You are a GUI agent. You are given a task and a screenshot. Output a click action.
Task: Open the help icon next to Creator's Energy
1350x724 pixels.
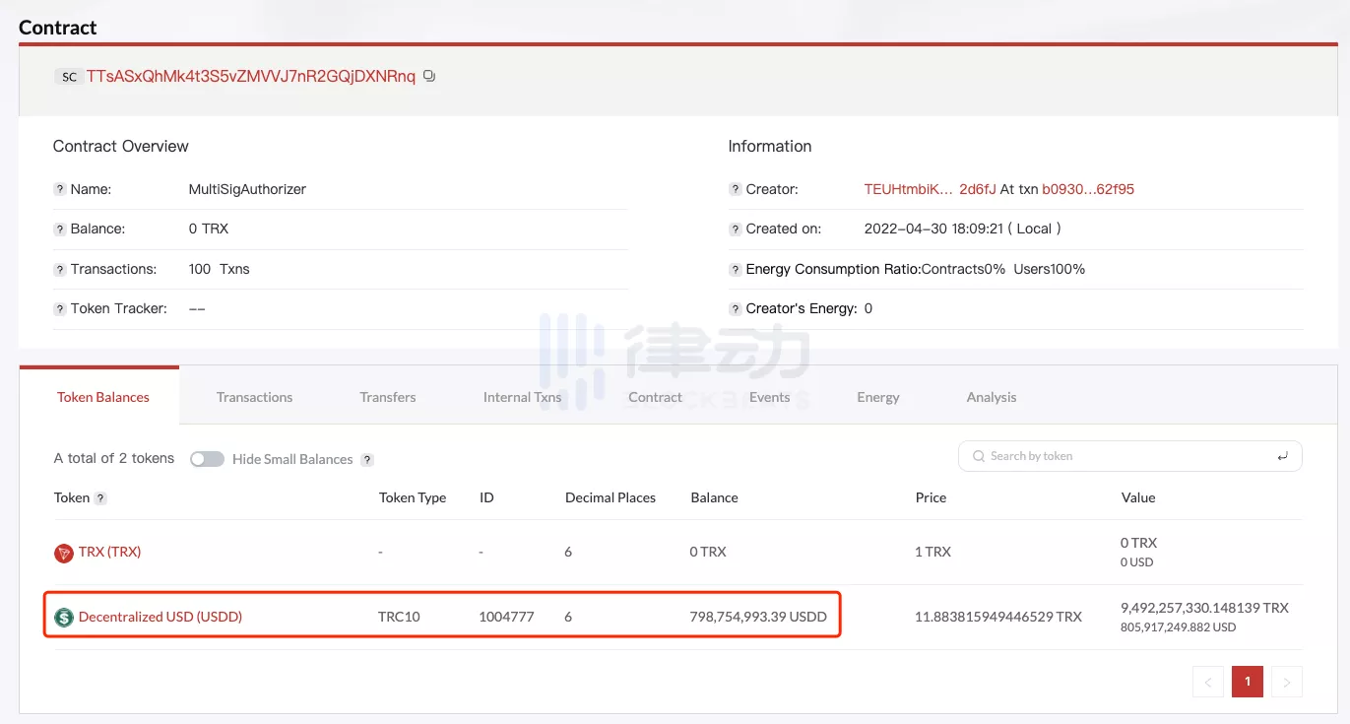coord(736,308)
